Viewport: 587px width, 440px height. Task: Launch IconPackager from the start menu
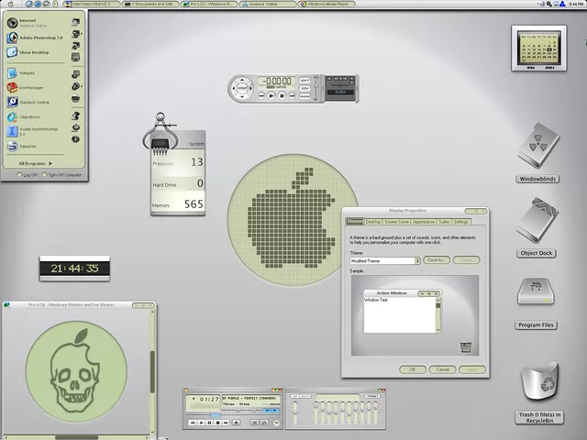click(x=25, y=88)
